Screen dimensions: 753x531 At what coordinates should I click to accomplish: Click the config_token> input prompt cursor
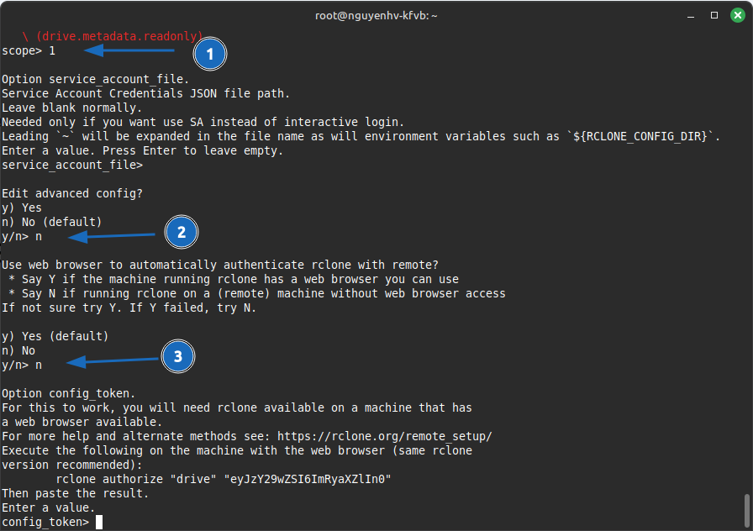click(x=99, y=522)
